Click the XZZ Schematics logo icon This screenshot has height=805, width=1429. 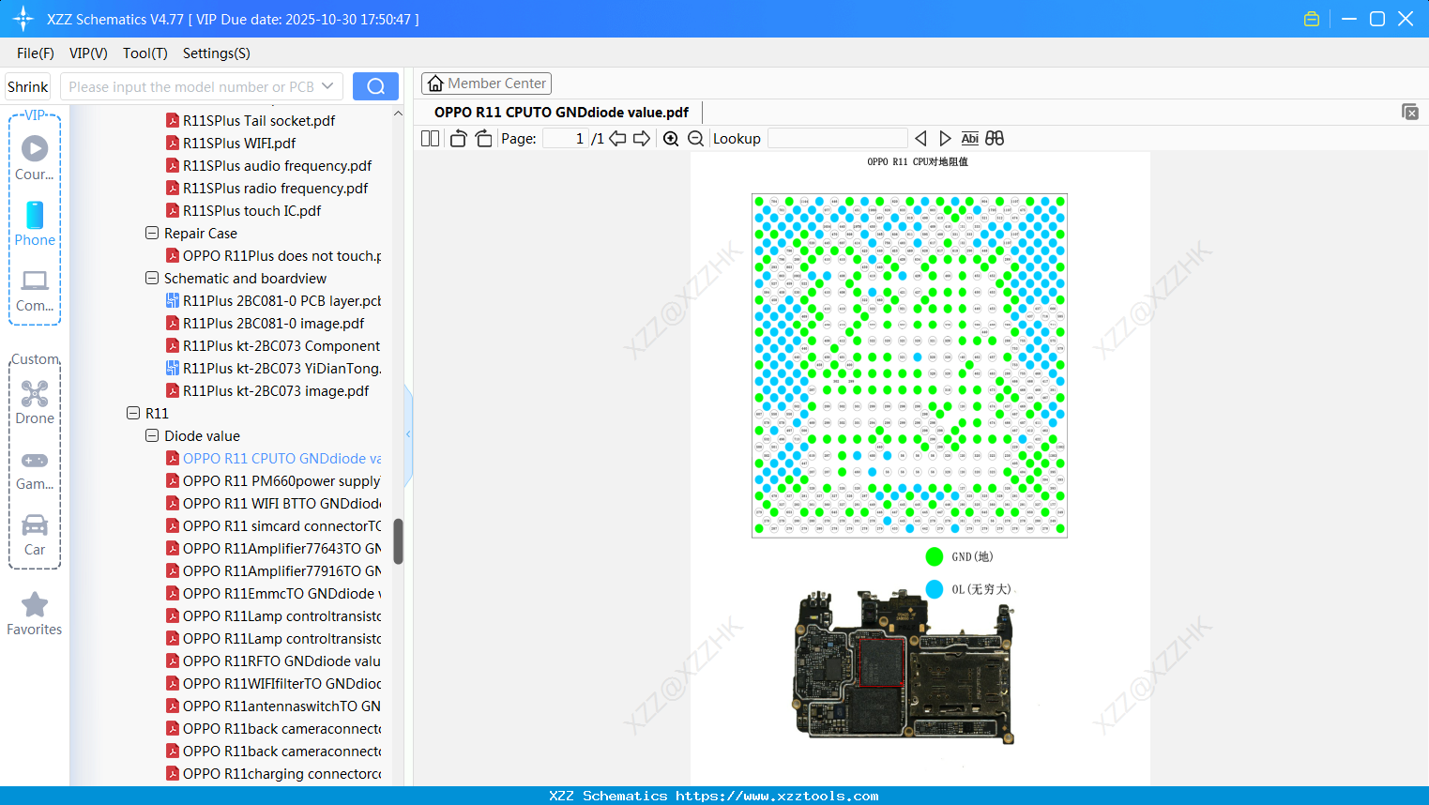coord(23,19)
